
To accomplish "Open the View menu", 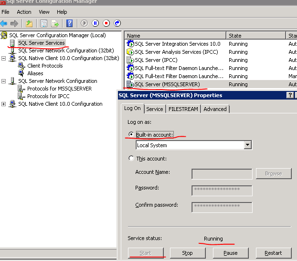I will click(x=44, y=12).
